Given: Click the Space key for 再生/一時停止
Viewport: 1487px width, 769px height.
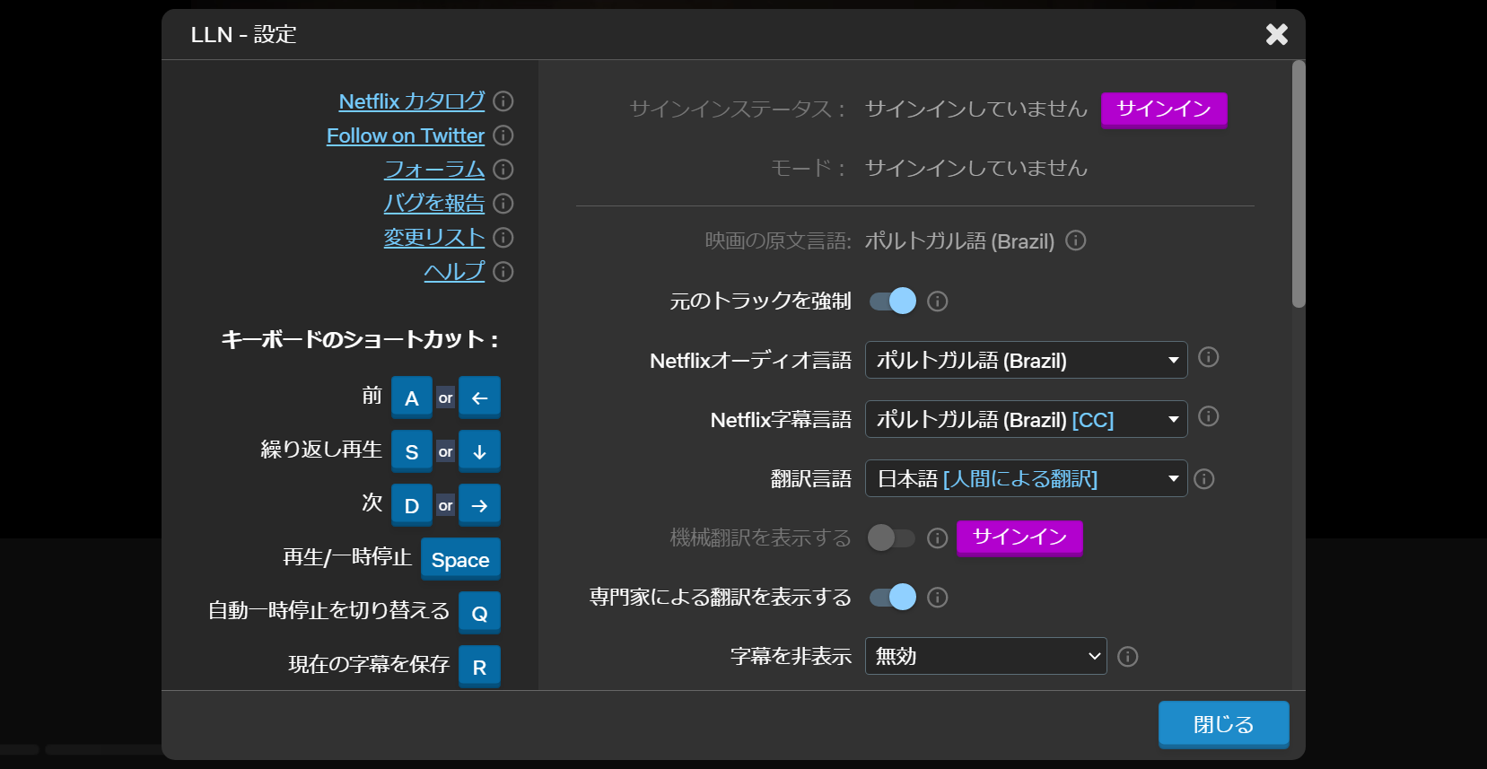Looking at the screenshot, I should coord(460,559).
